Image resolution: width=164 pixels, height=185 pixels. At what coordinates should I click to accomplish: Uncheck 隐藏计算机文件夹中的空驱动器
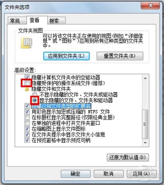(27, 77)
